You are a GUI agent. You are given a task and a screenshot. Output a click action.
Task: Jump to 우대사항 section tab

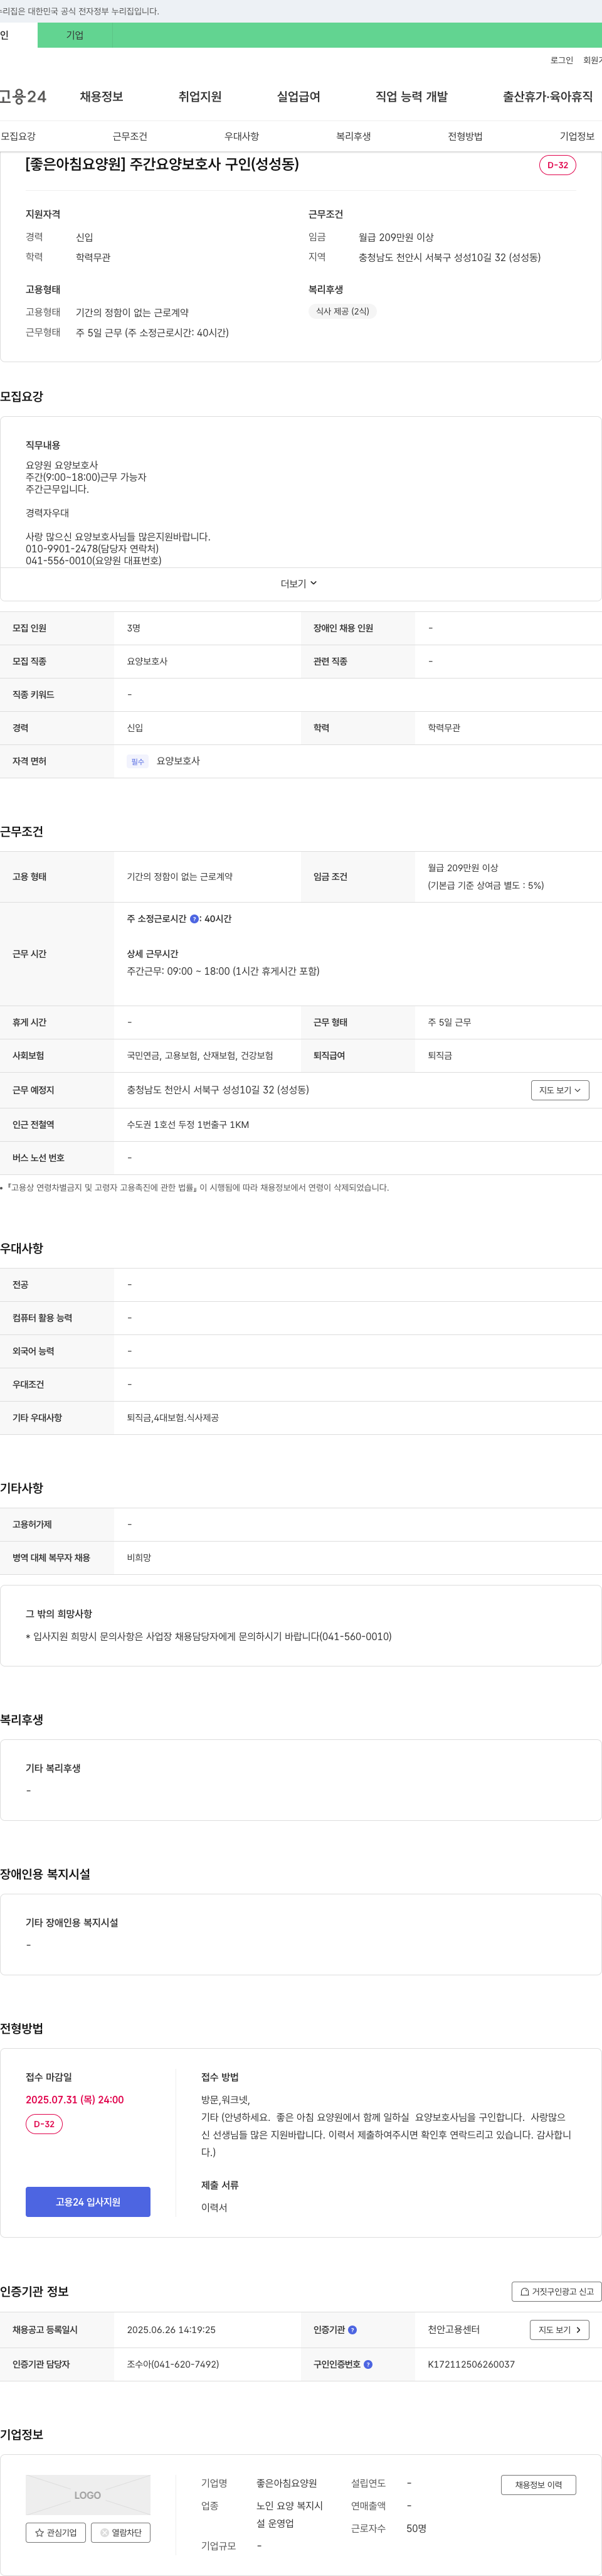pos(241,136)
